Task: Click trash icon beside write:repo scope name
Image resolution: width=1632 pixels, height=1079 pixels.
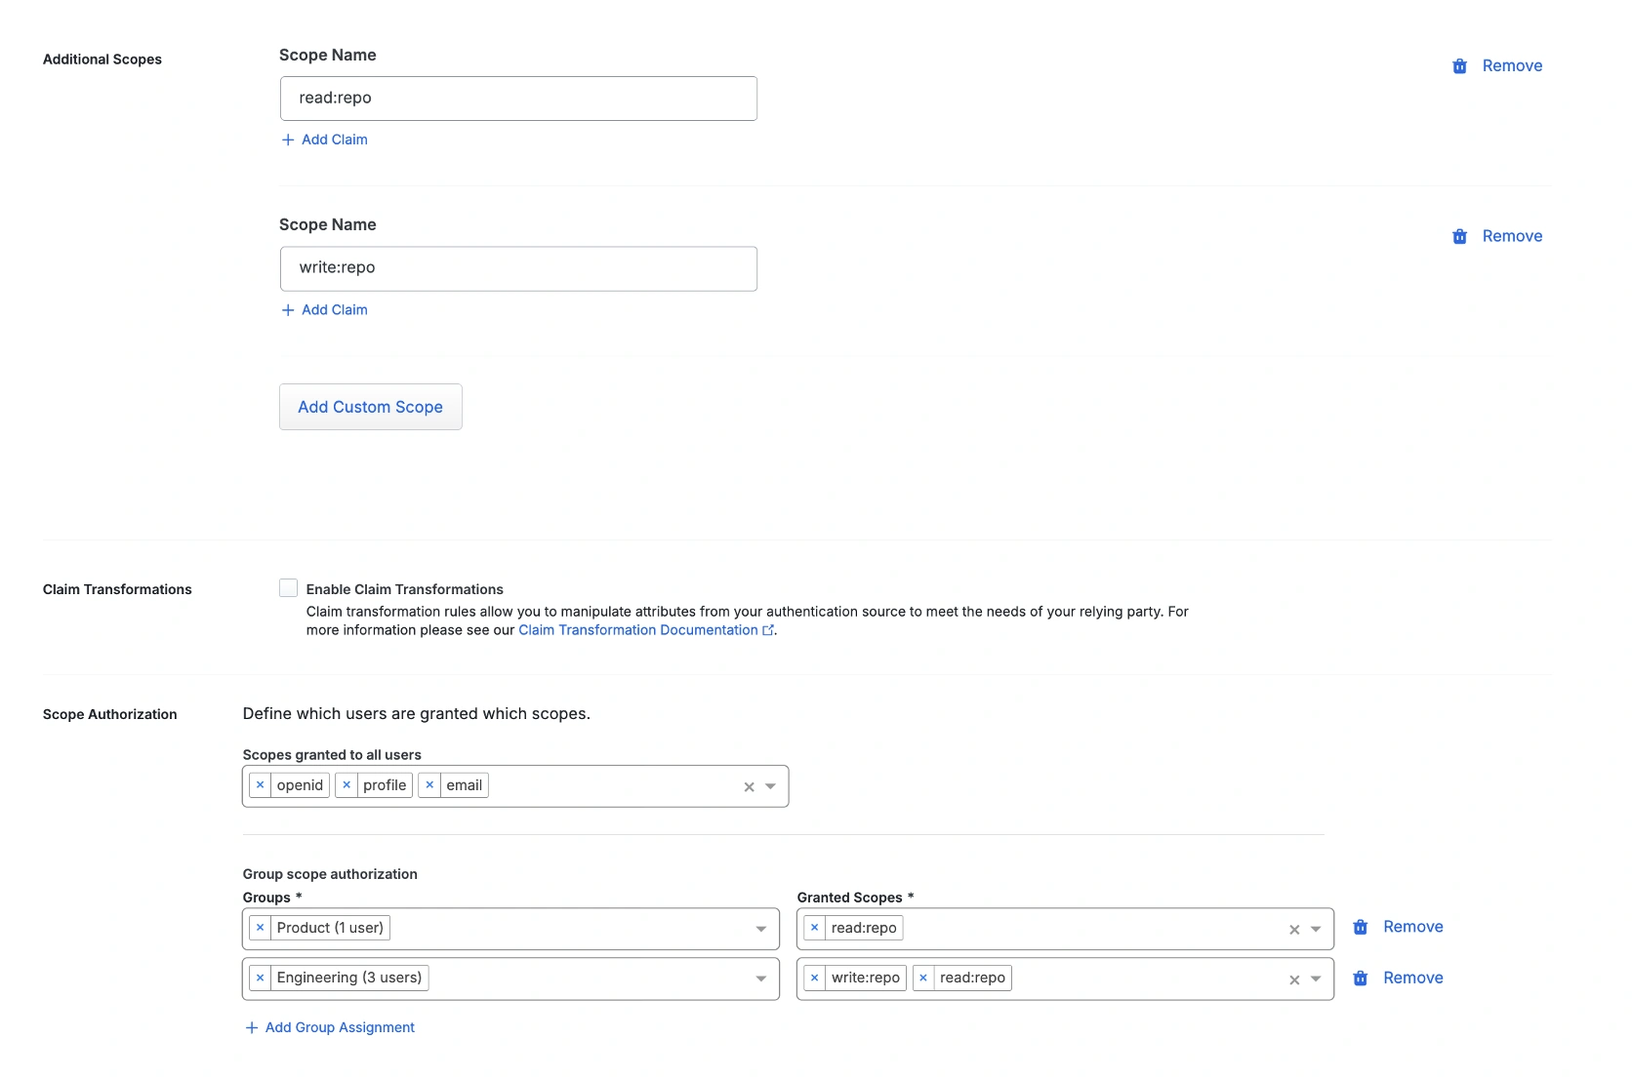Action: pos(1459,236)
